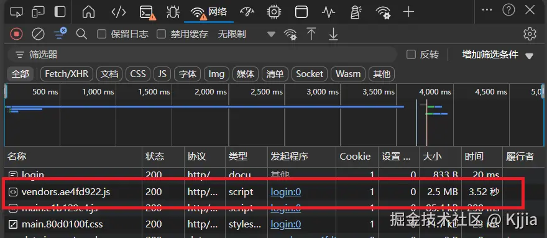Filter requests by 其他
The image size is (547, 238).
382,74
